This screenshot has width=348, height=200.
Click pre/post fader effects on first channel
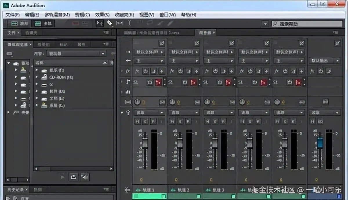pyautogui.click(x=154, y=71)
